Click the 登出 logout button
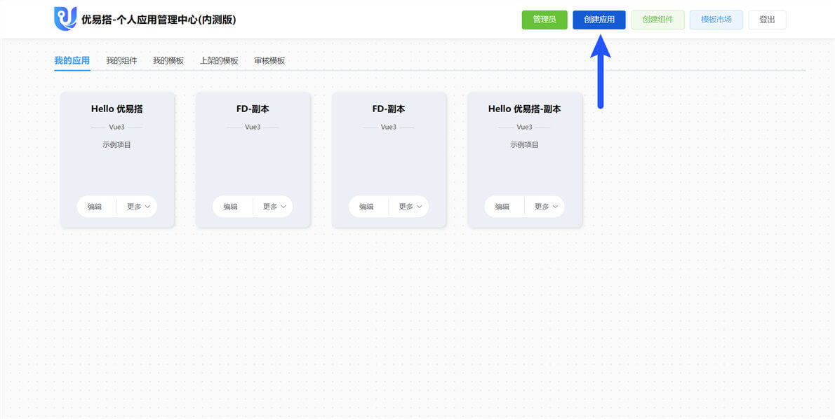The height and width of the screenshot is (419, 835). [x=767, y=20]
